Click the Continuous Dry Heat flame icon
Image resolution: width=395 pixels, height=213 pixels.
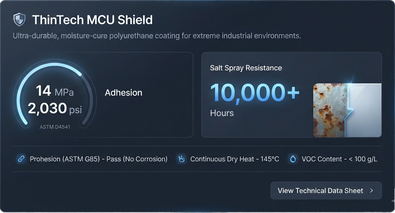coord(181,159)
